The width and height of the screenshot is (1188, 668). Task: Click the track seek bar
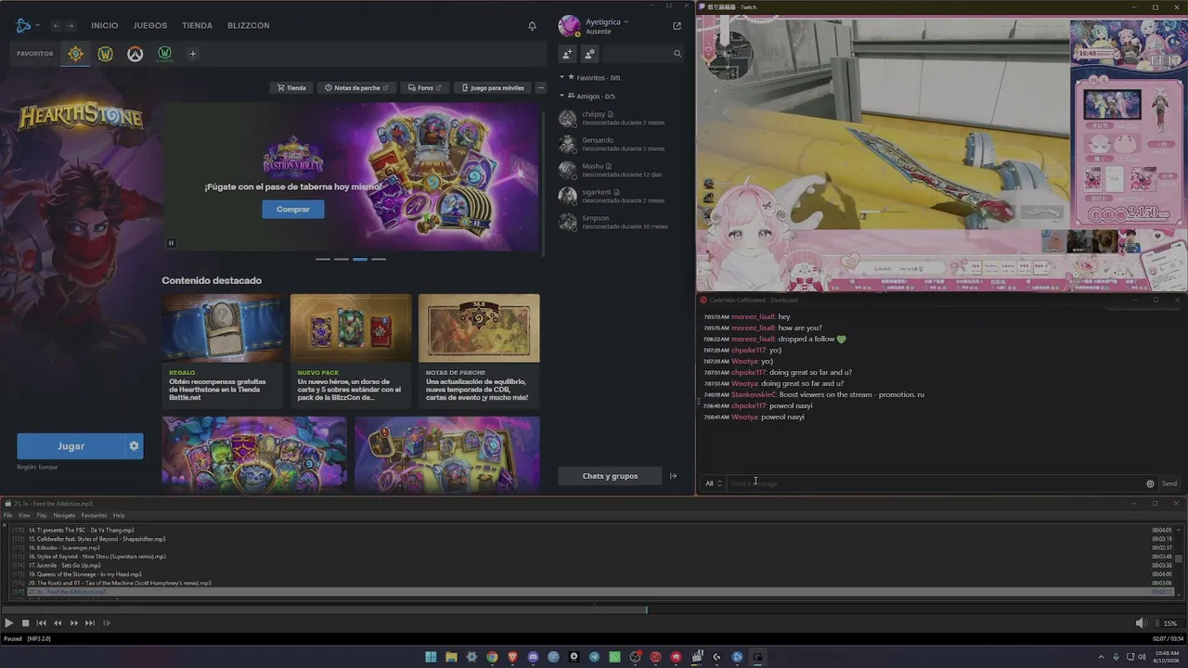click(594, 610)
